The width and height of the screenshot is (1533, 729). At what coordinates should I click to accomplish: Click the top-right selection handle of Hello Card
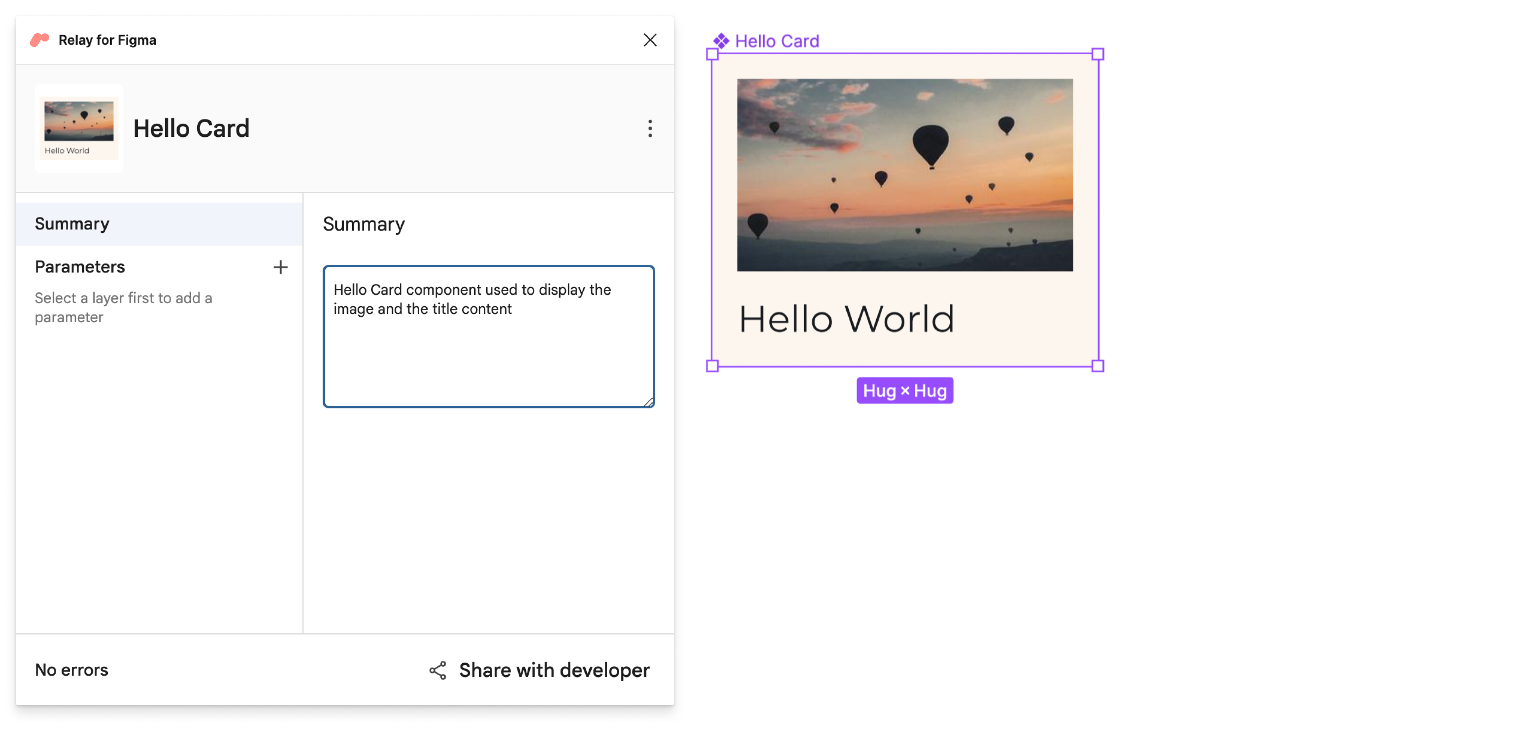point(1098,54)
